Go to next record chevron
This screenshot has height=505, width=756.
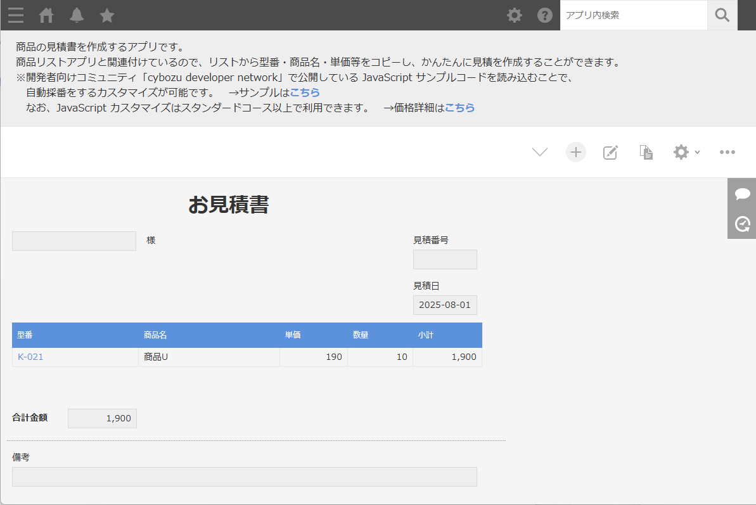point(539,152)
